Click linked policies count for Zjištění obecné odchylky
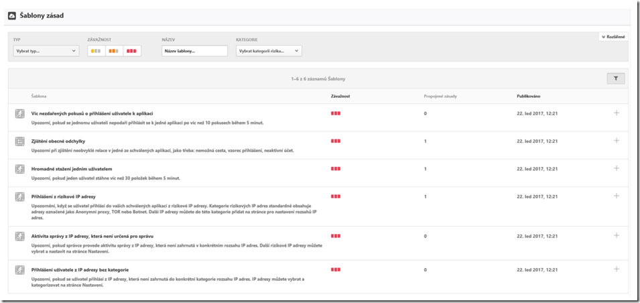640x303 pixels. [425, 141]
